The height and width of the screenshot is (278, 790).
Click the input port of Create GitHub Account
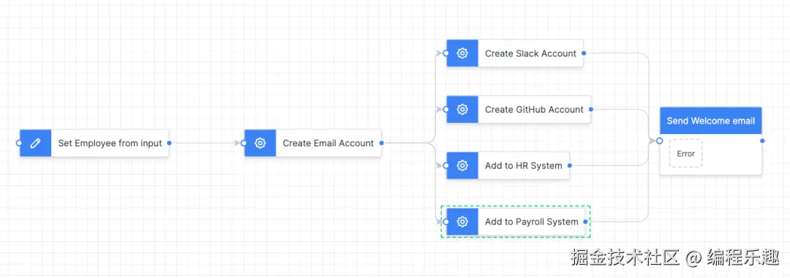click(446, 109)
